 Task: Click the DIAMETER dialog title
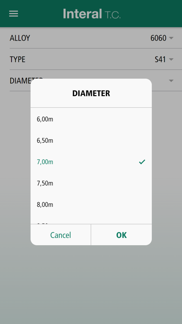pyautogui.click(x=91, y=93)
